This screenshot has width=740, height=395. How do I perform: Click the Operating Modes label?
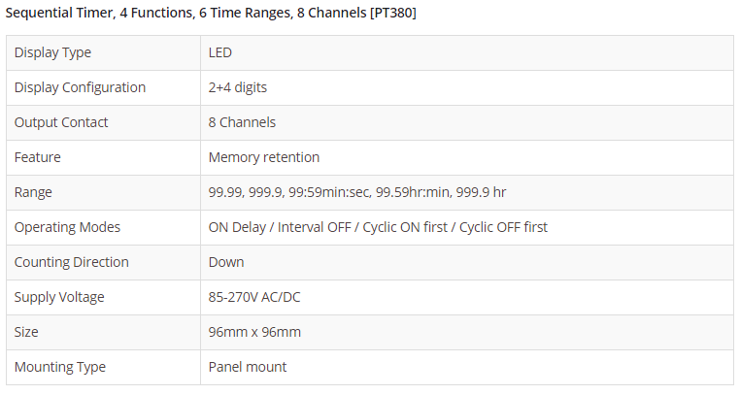67,227
